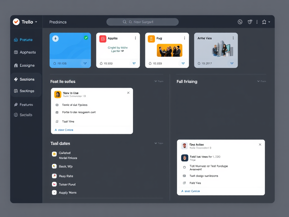Expand the Trello workspace dropdown
This screenshot has height=217, width=289.
[x=36, y=22]
